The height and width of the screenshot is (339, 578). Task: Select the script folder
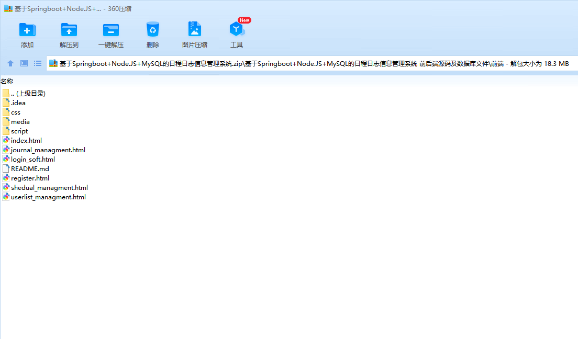(x=15, y=131)
